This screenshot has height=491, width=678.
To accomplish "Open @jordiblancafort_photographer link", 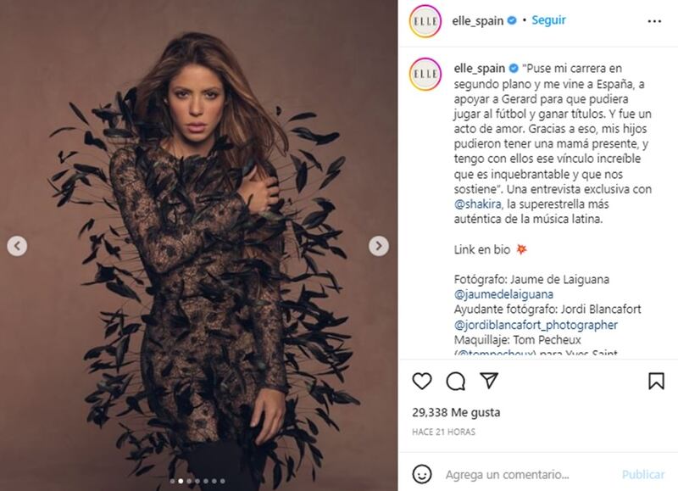I will (x=536, y=325).
